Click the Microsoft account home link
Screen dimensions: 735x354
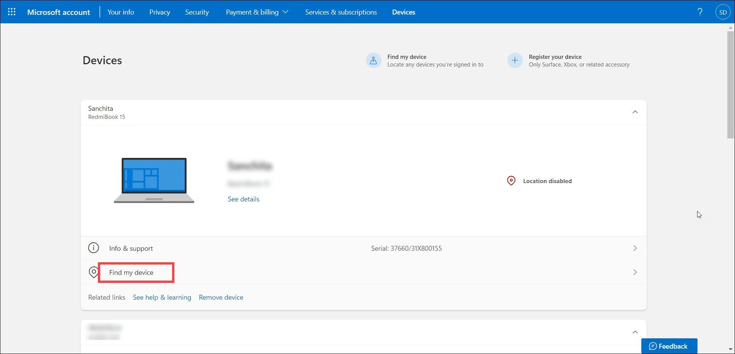point(59,12)
